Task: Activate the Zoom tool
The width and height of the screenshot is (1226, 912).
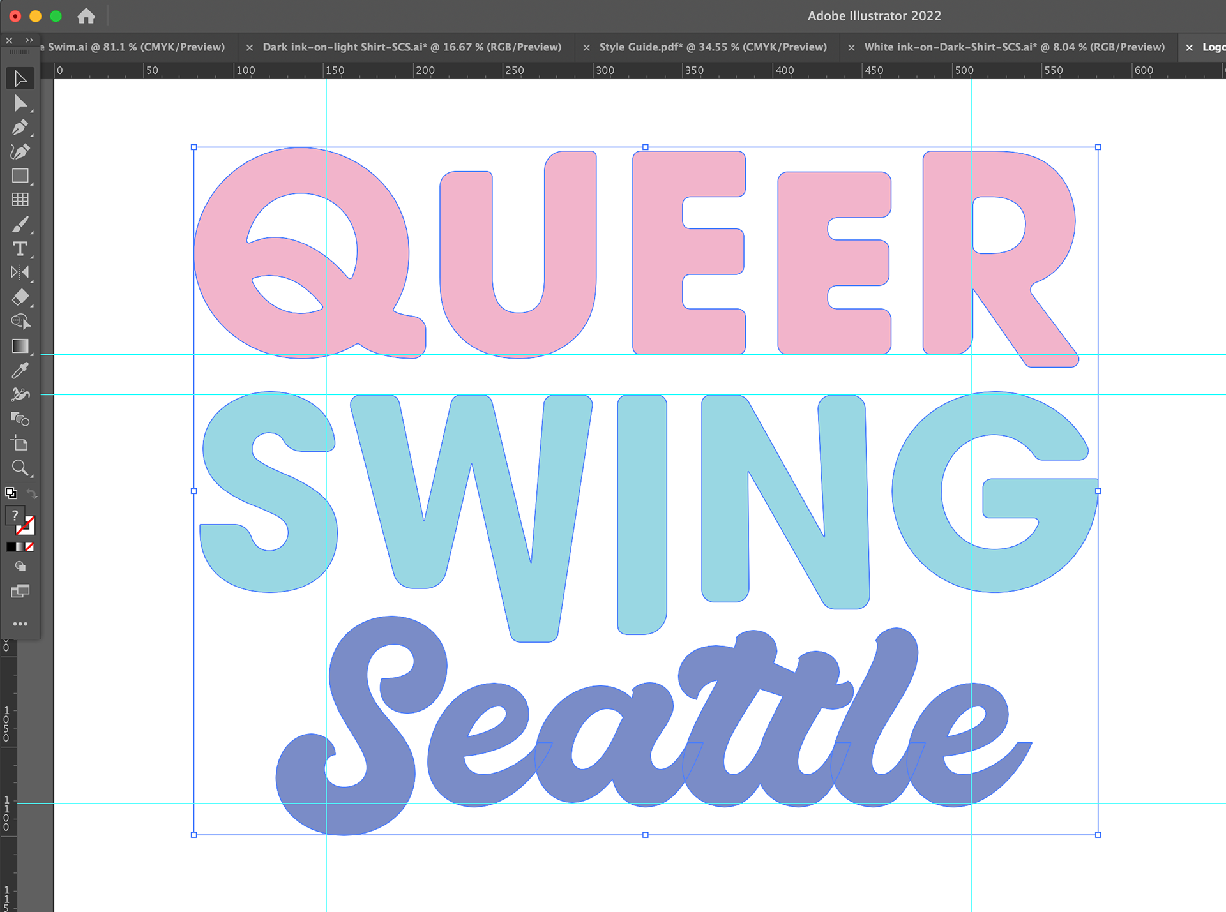Action: tap(20, 468)
